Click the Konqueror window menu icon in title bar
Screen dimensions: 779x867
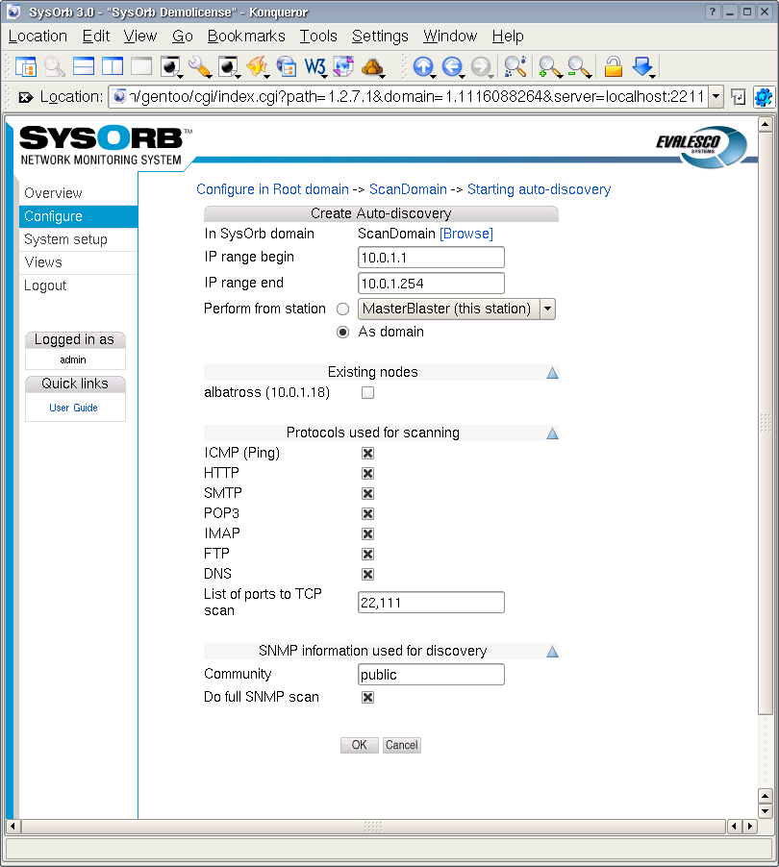(13, 12)
